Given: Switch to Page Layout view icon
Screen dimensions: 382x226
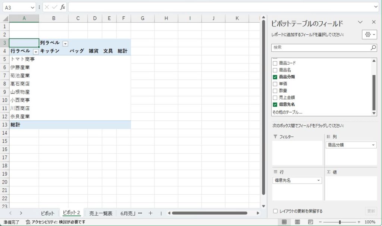Looking at the screenshot, I should point(297,222).
